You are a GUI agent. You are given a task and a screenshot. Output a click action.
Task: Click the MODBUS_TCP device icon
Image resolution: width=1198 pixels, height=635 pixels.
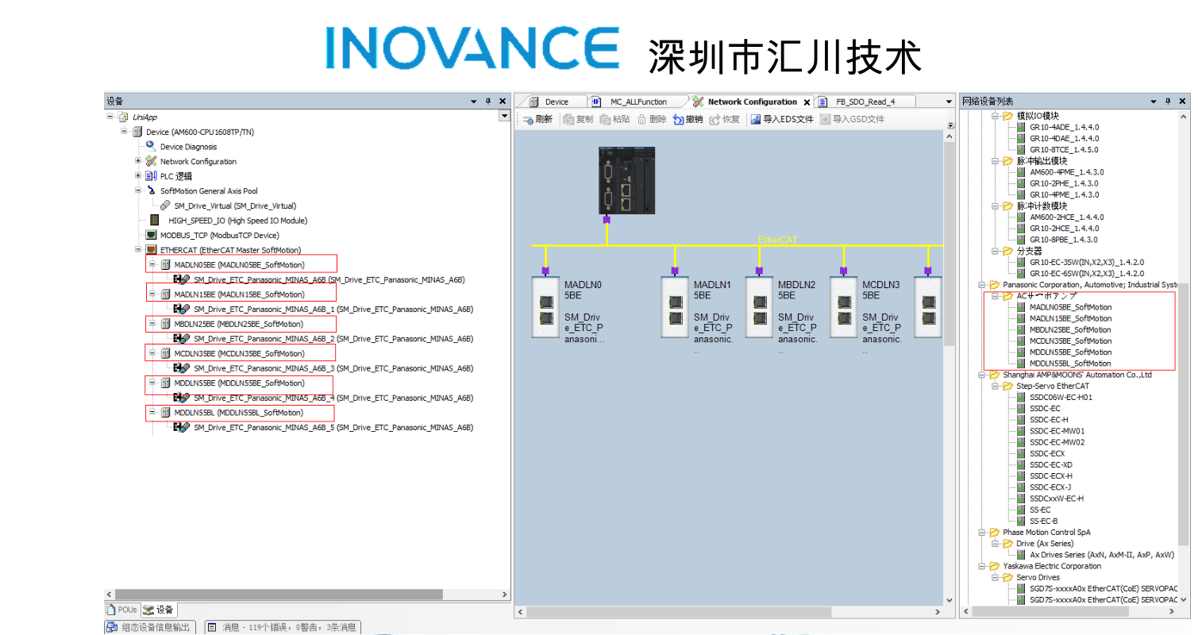click(x=151, y=235)
